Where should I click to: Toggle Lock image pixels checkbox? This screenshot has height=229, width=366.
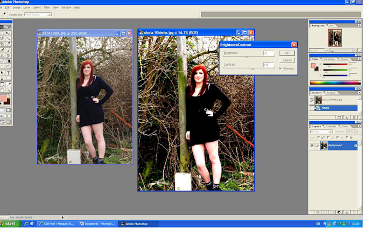(x=328, y=137)
